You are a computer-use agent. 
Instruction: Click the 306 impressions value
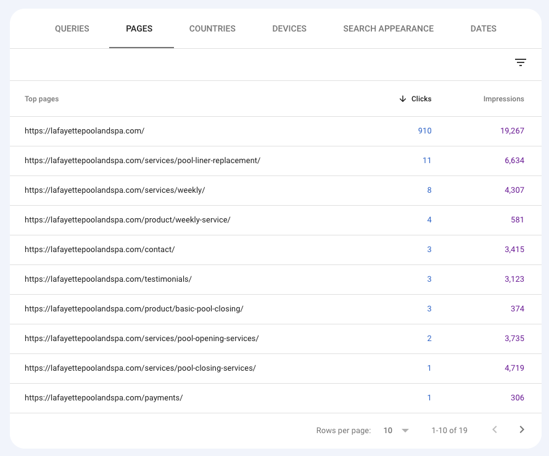click(517, 398)
